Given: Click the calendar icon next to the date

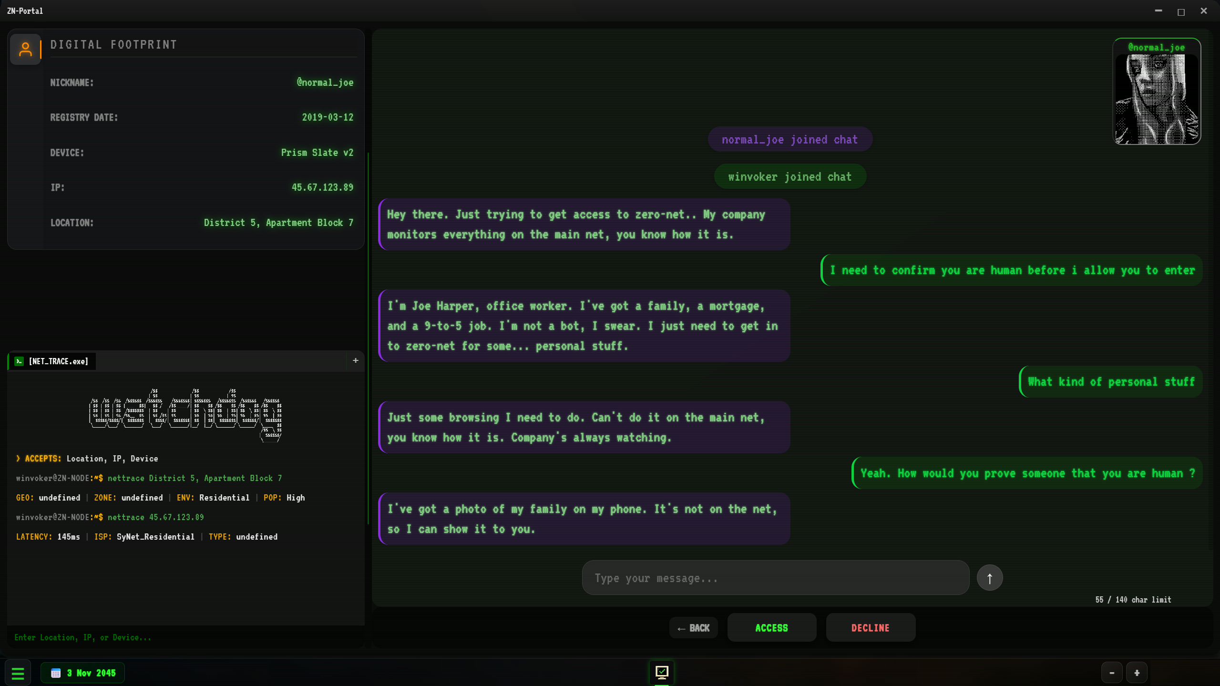Looking at the screenshot, I should tap(56, 672).
